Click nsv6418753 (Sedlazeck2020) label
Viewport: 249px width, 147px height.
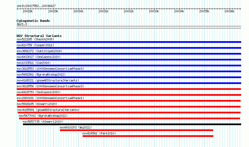39,92
